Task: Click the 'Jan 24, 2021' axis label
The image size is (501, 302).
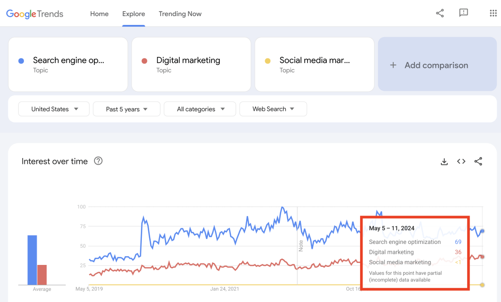Action: 225,289
